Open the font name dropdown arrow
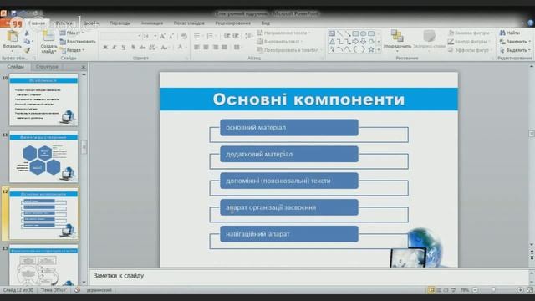535x301 pixels. click(140, 36)
